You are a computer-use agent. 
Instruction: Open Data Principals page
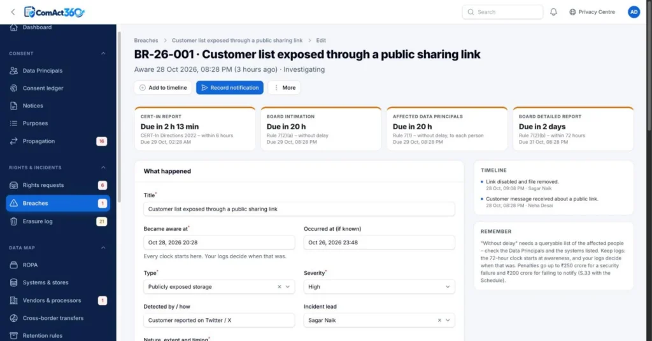coord(43,71)
